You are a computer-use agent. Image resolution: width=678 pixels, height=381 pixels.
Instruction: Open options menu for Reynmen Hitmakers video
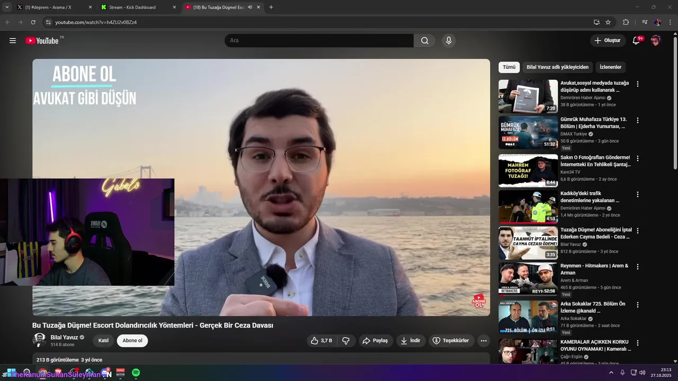pos(638,267)
